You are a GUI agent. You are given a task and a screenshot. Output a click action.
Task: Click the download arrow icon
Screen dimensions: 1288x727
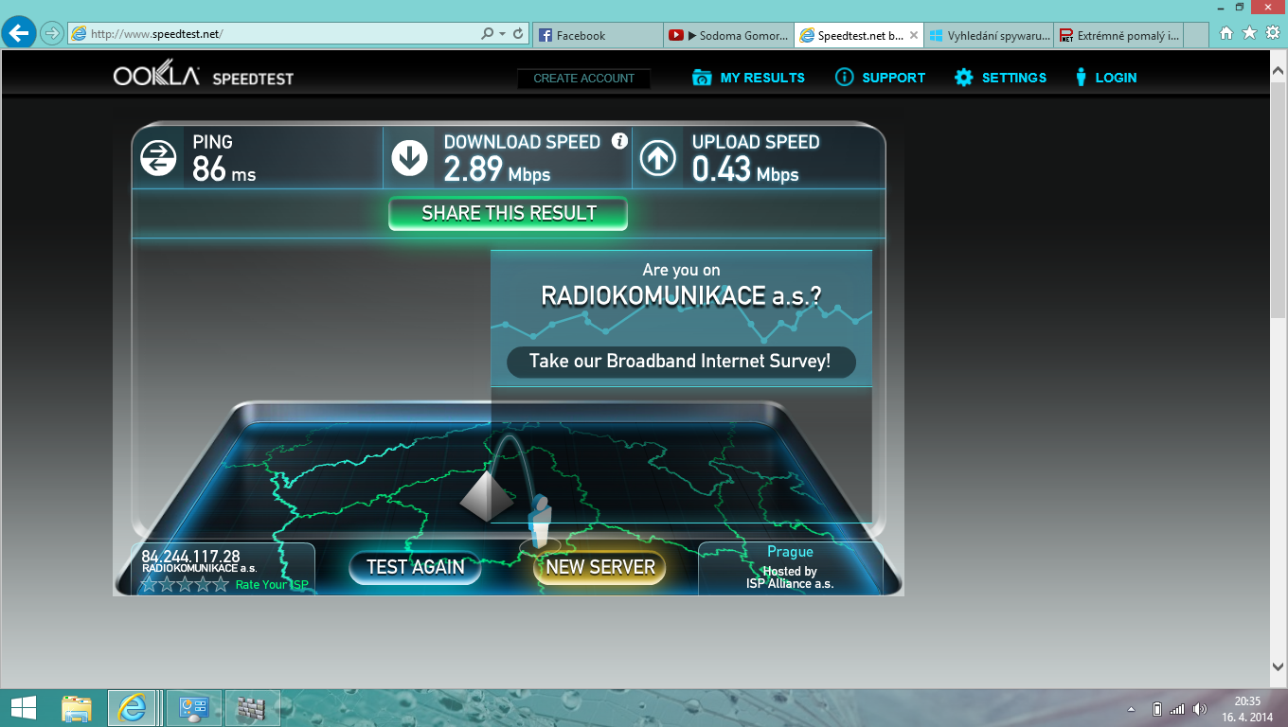coord(410,158)
